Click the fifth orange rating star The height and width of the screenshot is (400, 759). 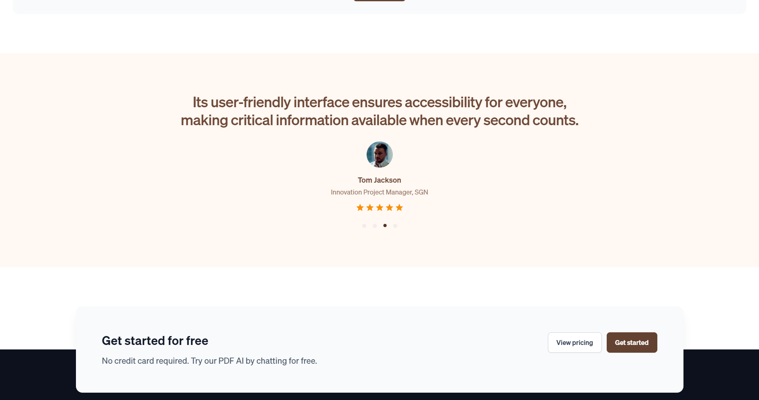(x=399, y=208)
